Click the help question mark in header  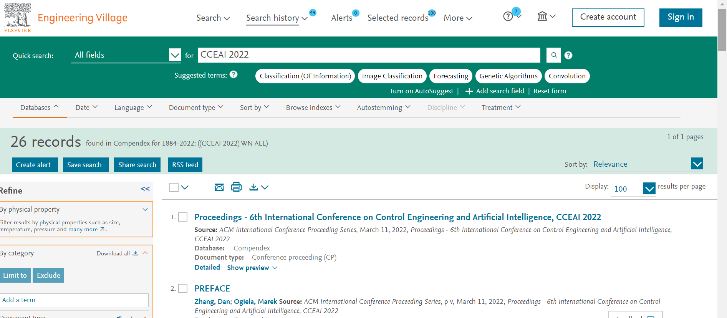[508, 17]
